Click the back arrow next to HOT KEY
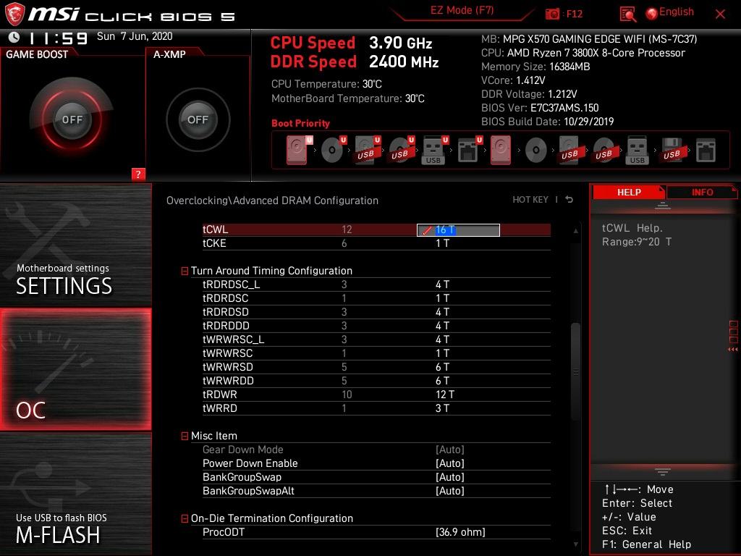741x556 pixels. pos(569,200)
